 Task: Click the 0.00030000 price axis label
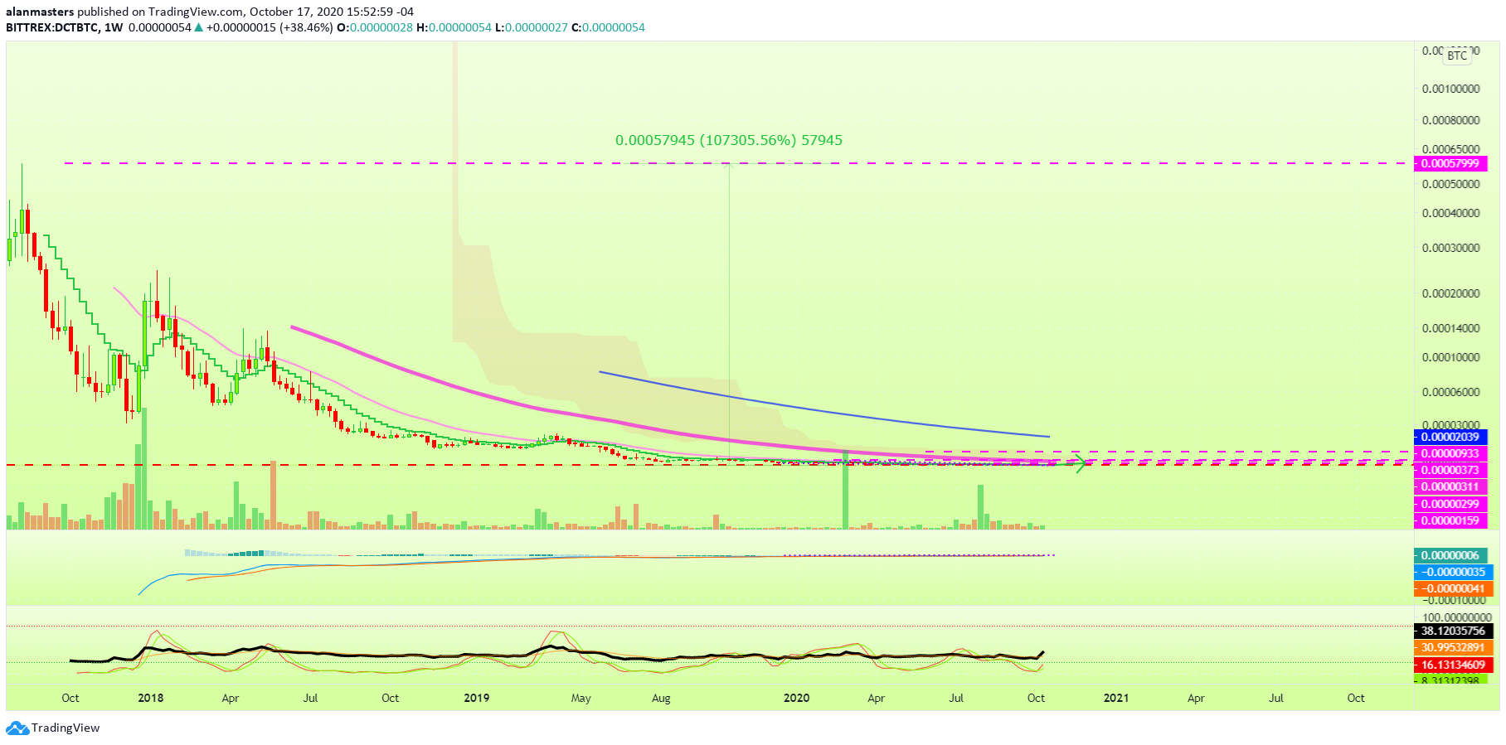coord(1450,248)
